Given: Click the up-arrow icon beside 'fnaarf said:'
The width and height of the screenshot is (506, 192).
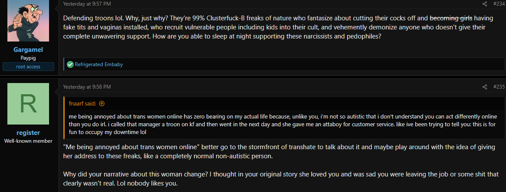Looking at the screenshot, I should pos(102,103).
